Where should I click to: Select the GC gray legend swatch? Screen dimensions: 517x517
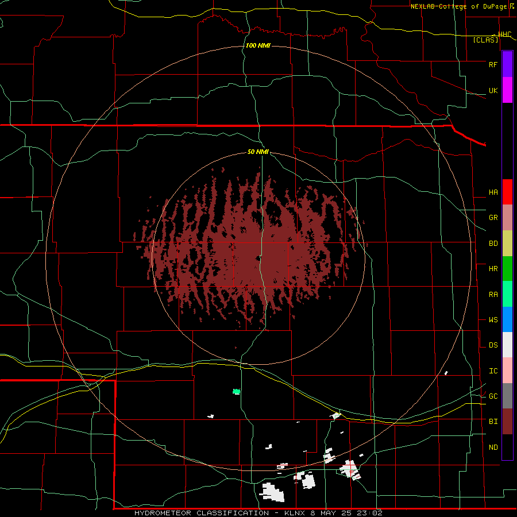[507, 396]
